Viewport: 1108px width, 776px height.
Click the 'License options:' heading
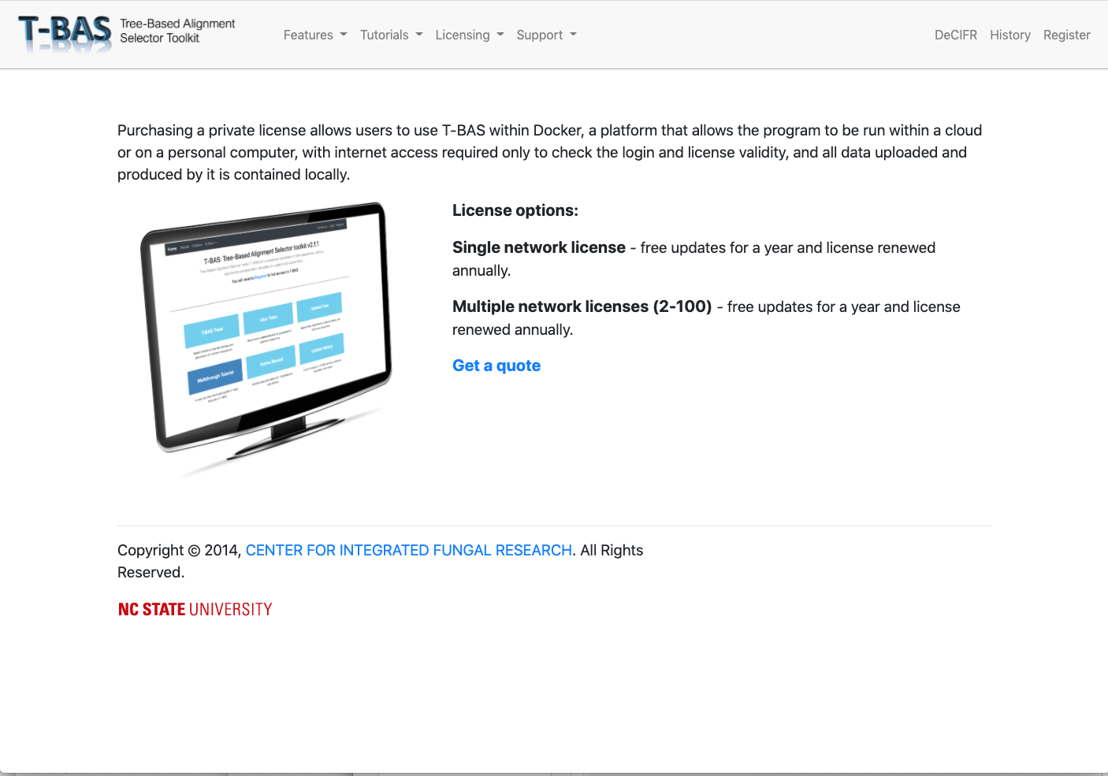(515, 210)
